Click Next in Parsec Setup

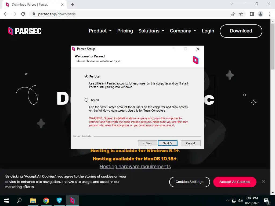point(168,143)
